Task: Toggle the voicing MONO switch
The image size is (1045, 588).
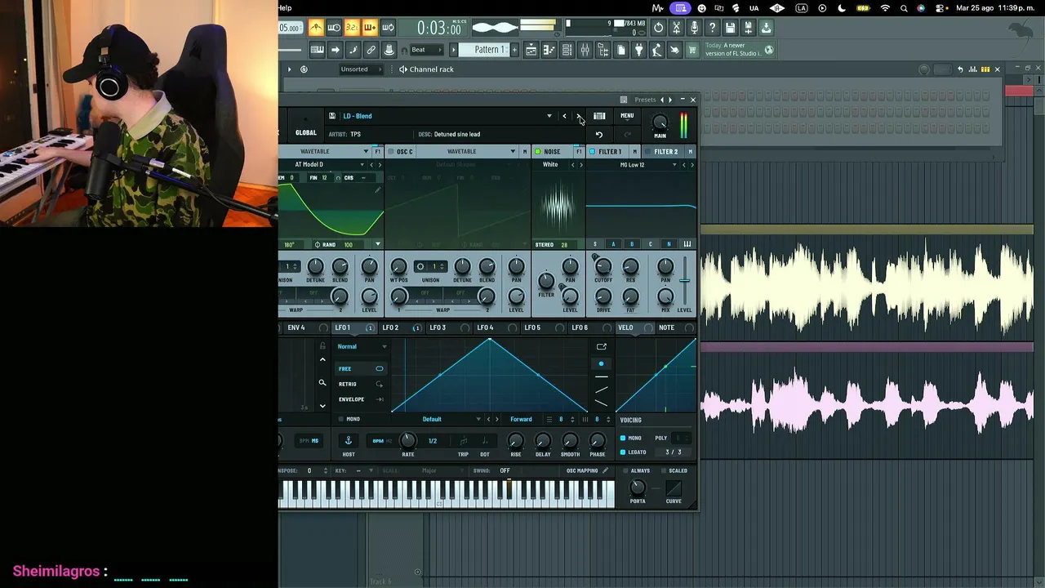Action: (x=623, y=439)
